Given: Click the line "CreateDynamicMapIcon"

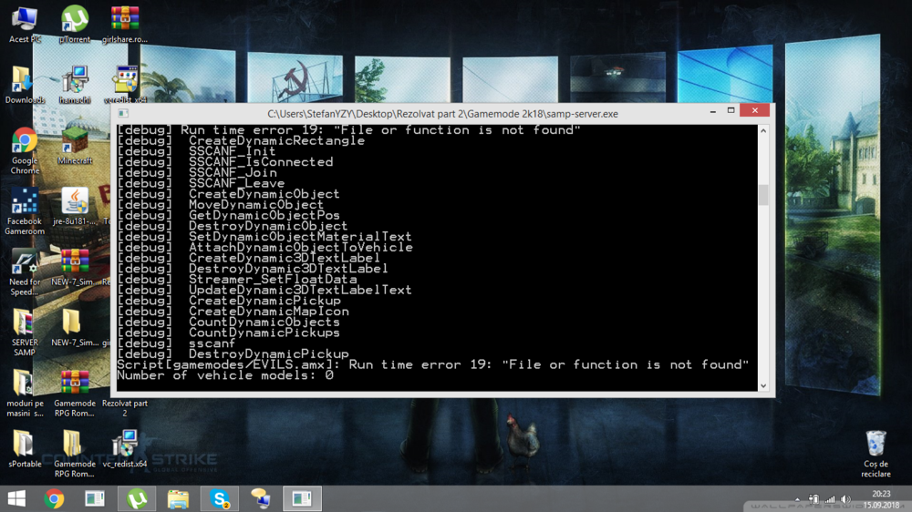Looking at the screenshot, I should pyautogui.click(x=269, y=312).
